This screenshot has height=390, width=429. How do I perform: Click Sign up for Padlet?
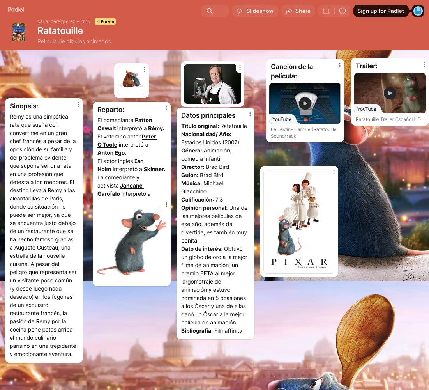pyautogui.click(x=380, y=11)
